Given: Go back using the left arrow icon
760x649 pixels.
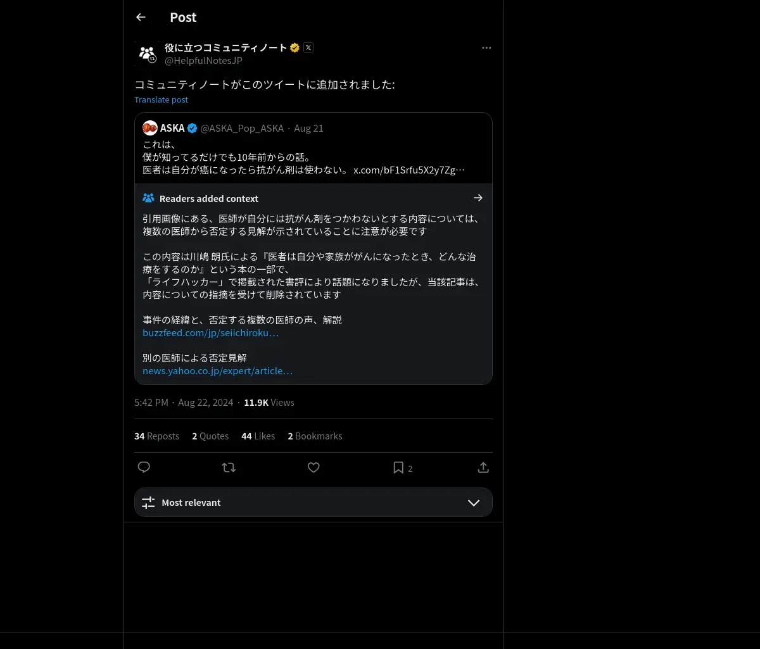Looking at the screenshot, I should click(x=141, y=17).
